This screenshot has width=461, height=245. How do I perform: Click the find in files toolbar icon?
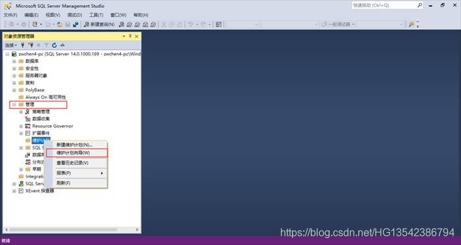412,25
